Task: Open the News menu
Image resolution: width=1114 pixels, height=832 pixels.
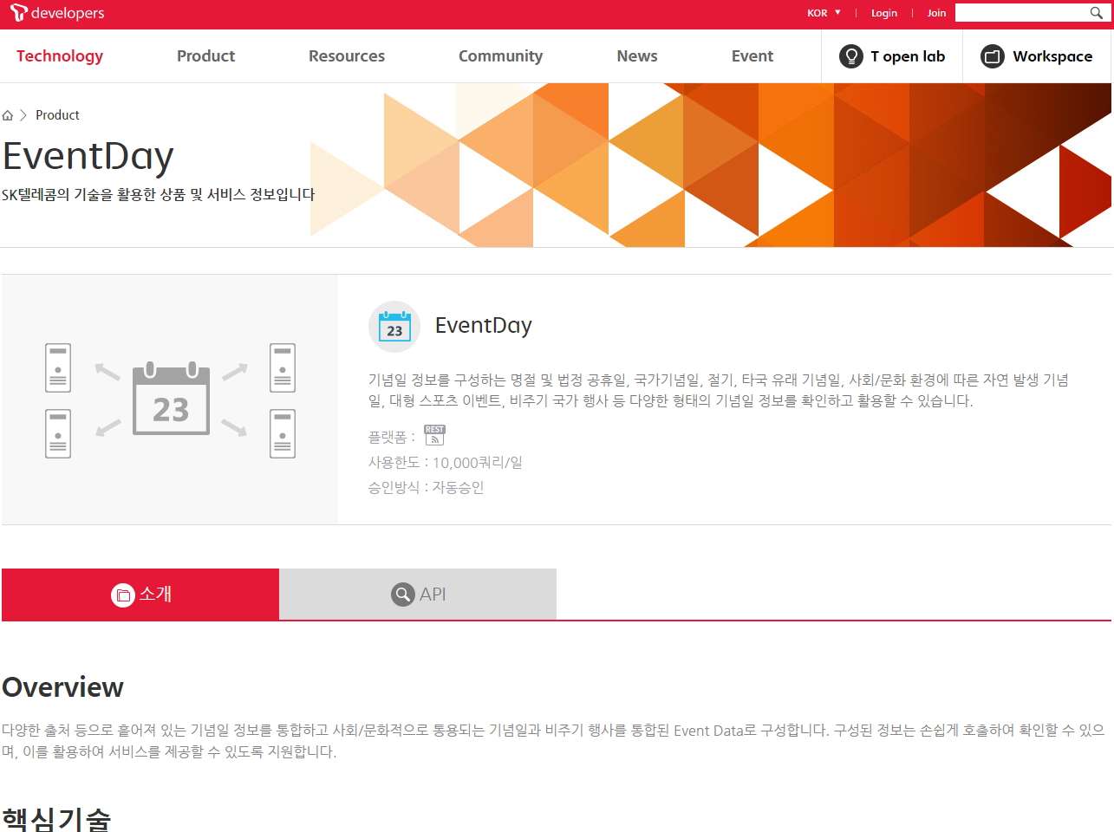Action: 637,56
